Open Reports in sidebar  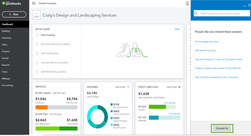coord(6,65)
